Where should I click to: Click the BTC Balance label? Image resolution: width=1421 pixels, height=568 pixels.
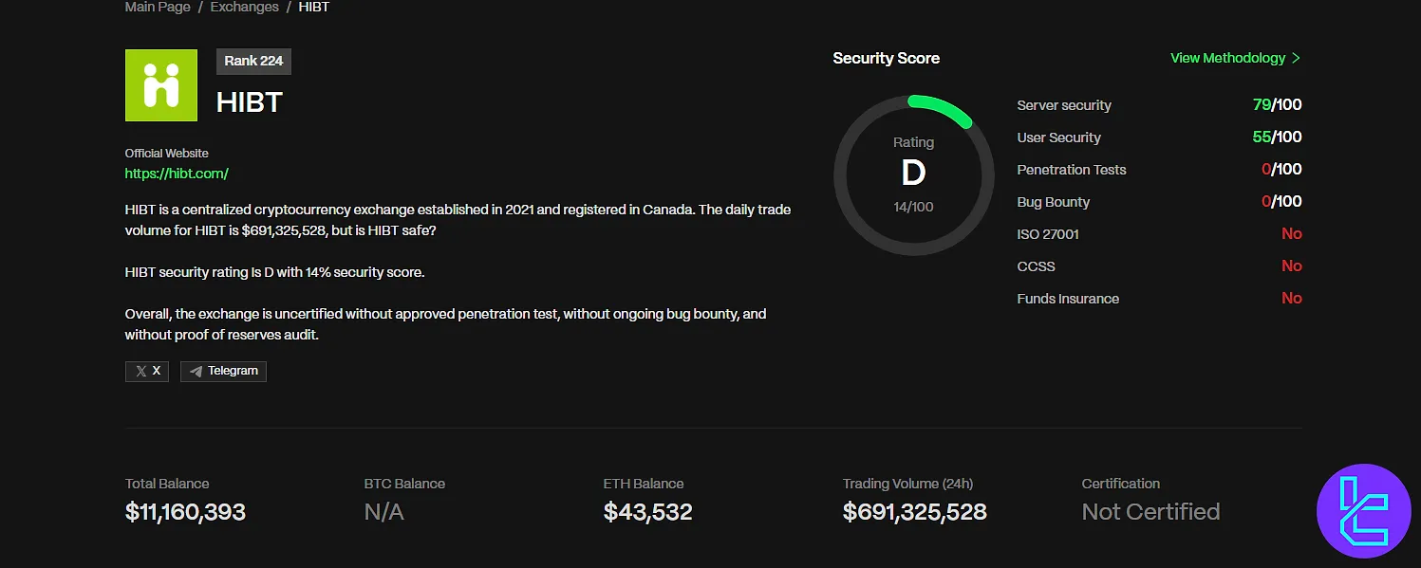(404, 484)
